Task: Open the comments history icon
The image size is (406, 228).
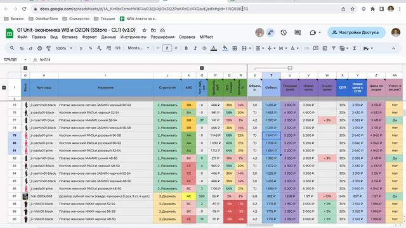Action: pos(298,32)
